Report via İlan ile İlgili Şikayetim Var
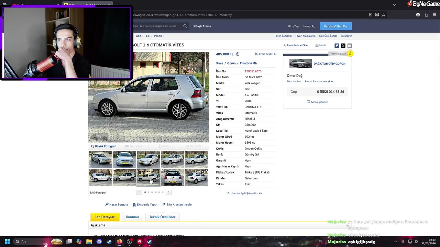Screen dimensions: 440x247 pos(245,193)
